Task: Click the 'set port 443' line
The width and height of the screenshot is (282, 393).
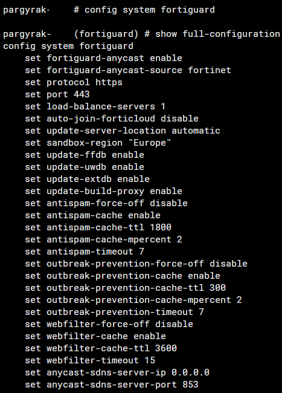Action: coord(57,94)
